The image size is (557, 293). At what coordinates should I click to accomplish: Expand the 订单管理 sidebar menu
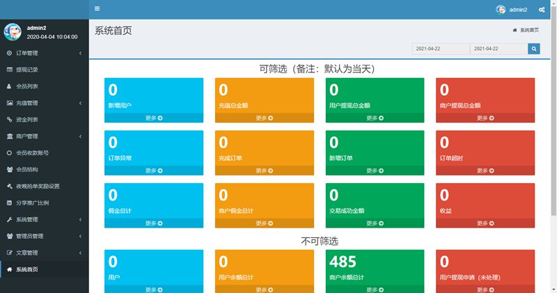(x=43, y=53)
